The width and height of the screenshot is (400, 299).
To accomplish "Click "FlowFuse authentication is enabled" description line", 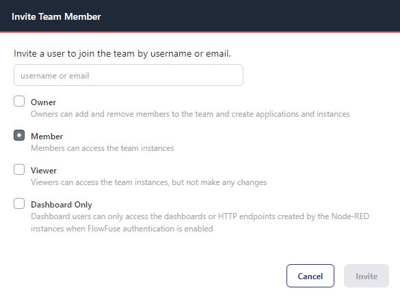I will (122, 229).
